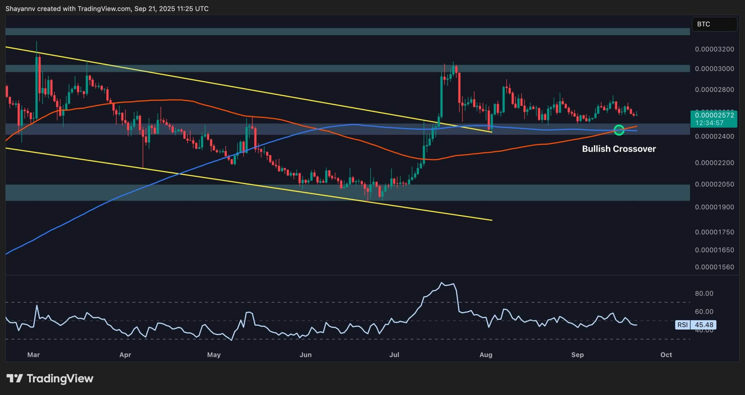
Task: Click the 0.00003000 price axis label
Action: click(714, 69)
